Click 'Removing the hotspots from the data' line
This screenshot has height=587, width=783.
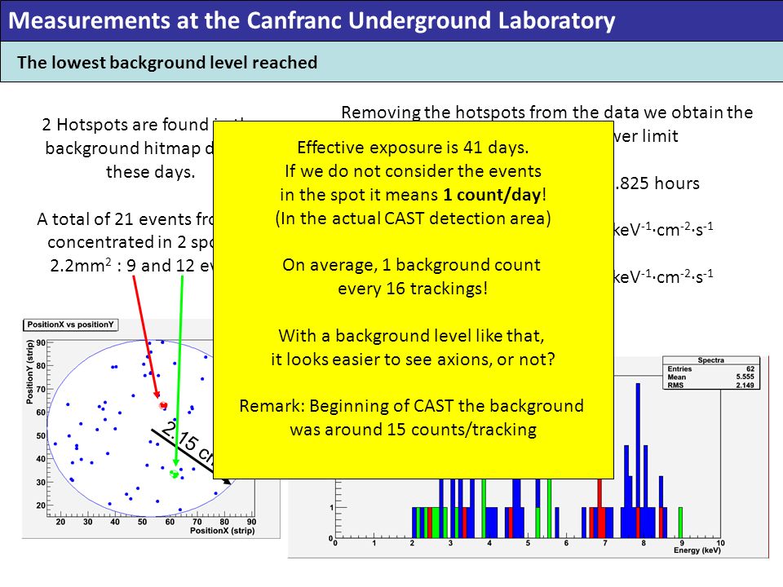(x=546, y=113)
